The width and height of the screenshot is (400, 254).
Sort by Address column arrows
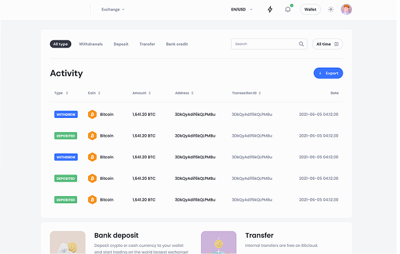pos(192,93)
